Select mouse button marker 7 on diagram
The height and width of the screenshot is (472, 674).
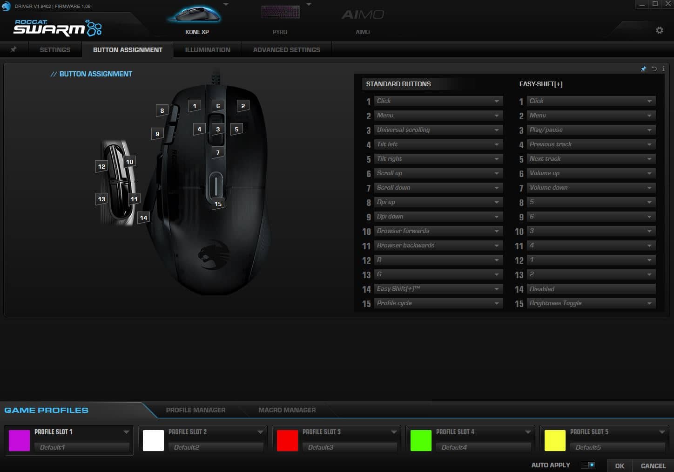coord(218,152)
